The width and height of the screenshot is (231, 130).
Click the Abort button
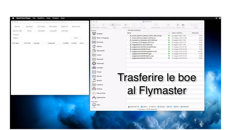76,38
